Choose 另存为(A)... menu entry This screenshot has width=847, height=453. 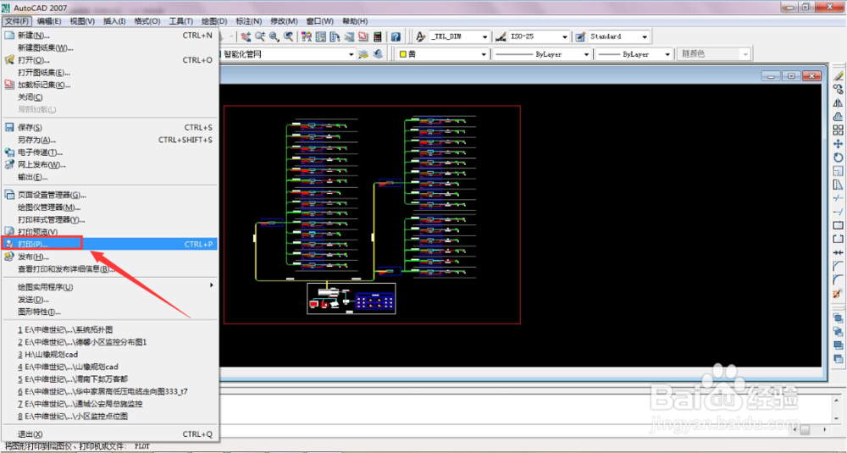point(109,140)
